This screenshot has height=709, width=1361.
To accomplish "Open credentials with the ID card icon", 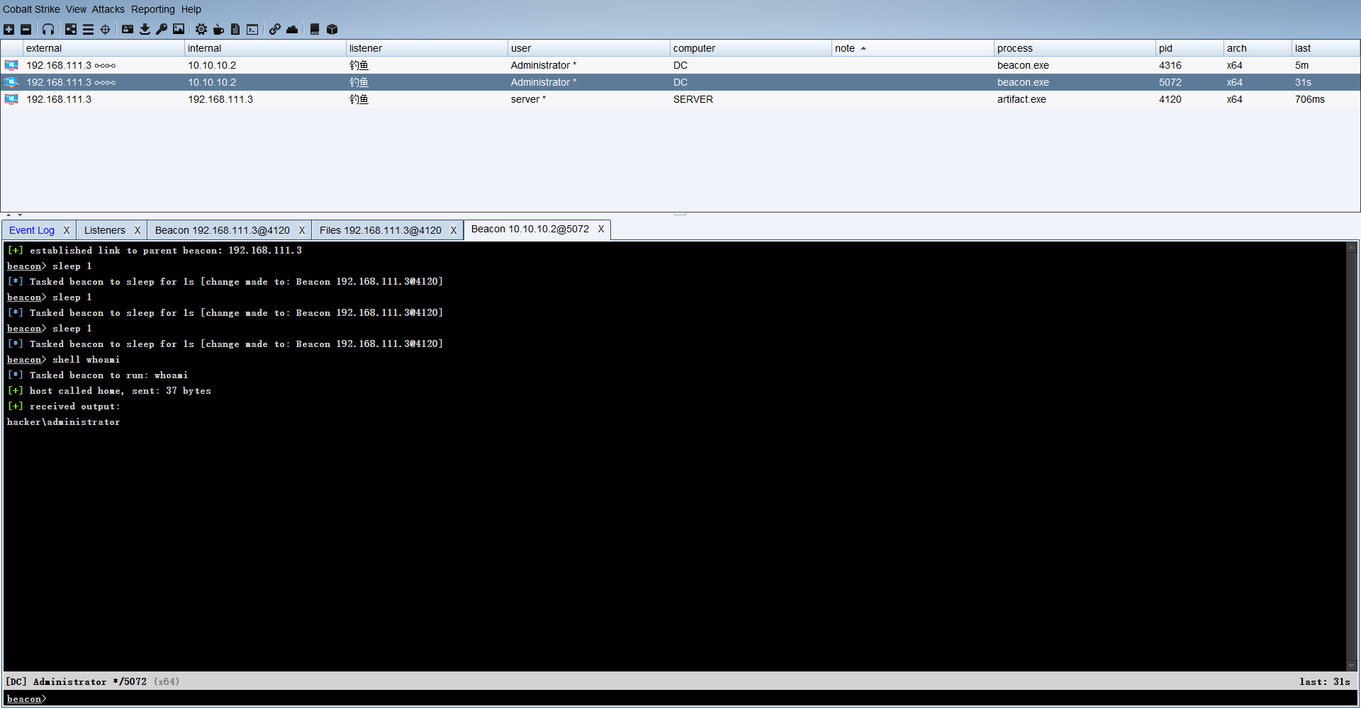I will [128, 29].
